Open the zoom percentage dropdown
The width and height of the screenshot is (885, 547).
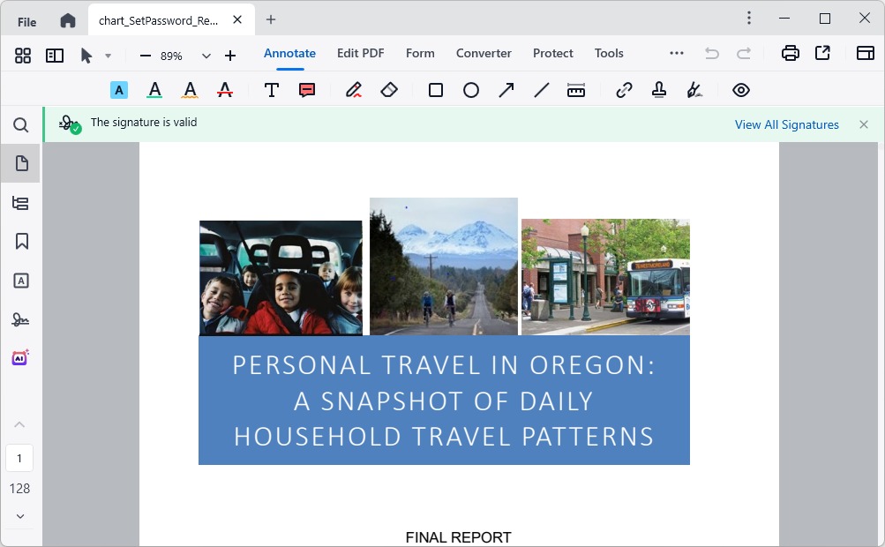pyautogui.click(x=206, y=55)
